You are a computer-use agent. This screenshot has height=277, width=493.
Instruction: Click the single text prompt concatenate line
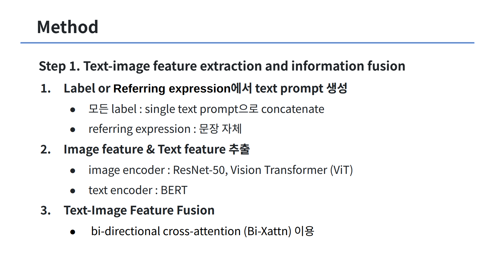click(206, 109)
